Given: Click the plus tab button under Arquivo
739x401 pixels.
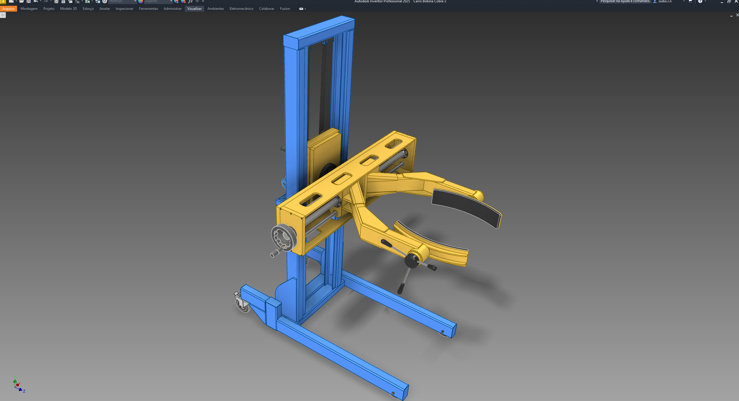Looking at the screenshot, I should click(3, 15).
